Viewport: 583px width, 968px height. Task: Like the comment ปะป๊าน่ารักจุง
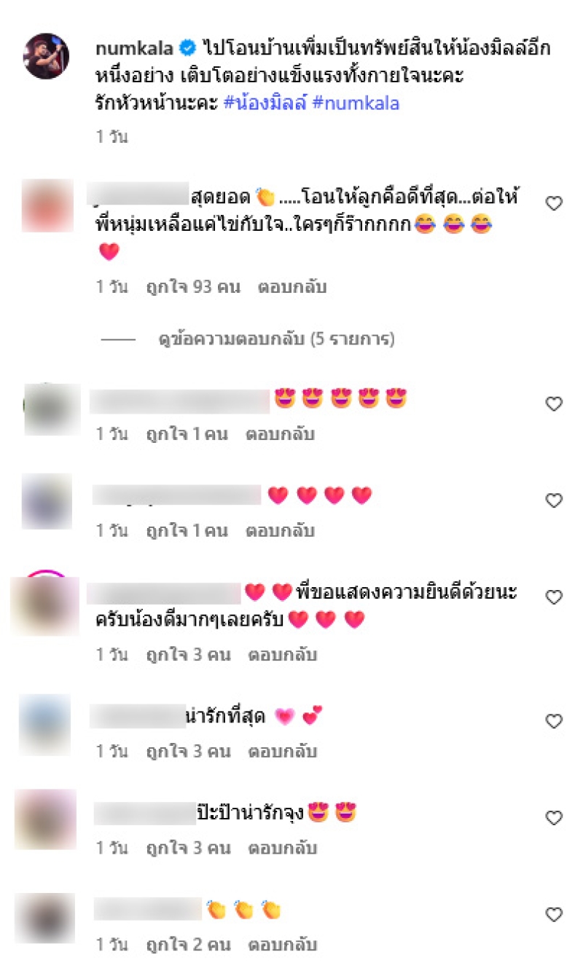click(x=554, y=818)
